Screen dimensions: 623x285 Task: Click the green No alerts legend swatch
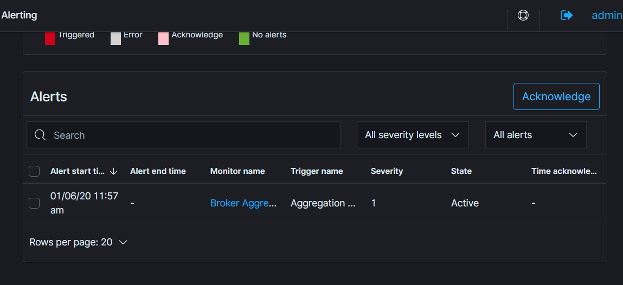pyautogui.click(x=244, y=37)
